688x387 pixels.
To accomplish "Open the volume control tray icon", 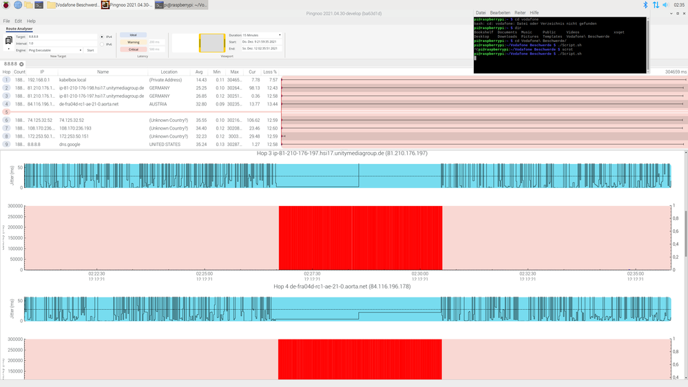I will [666, 5].
